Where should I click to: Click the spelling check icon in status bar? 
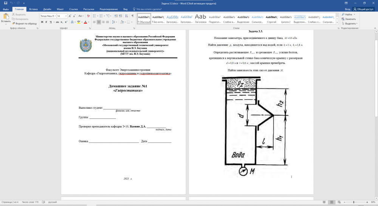coord(43,202)
